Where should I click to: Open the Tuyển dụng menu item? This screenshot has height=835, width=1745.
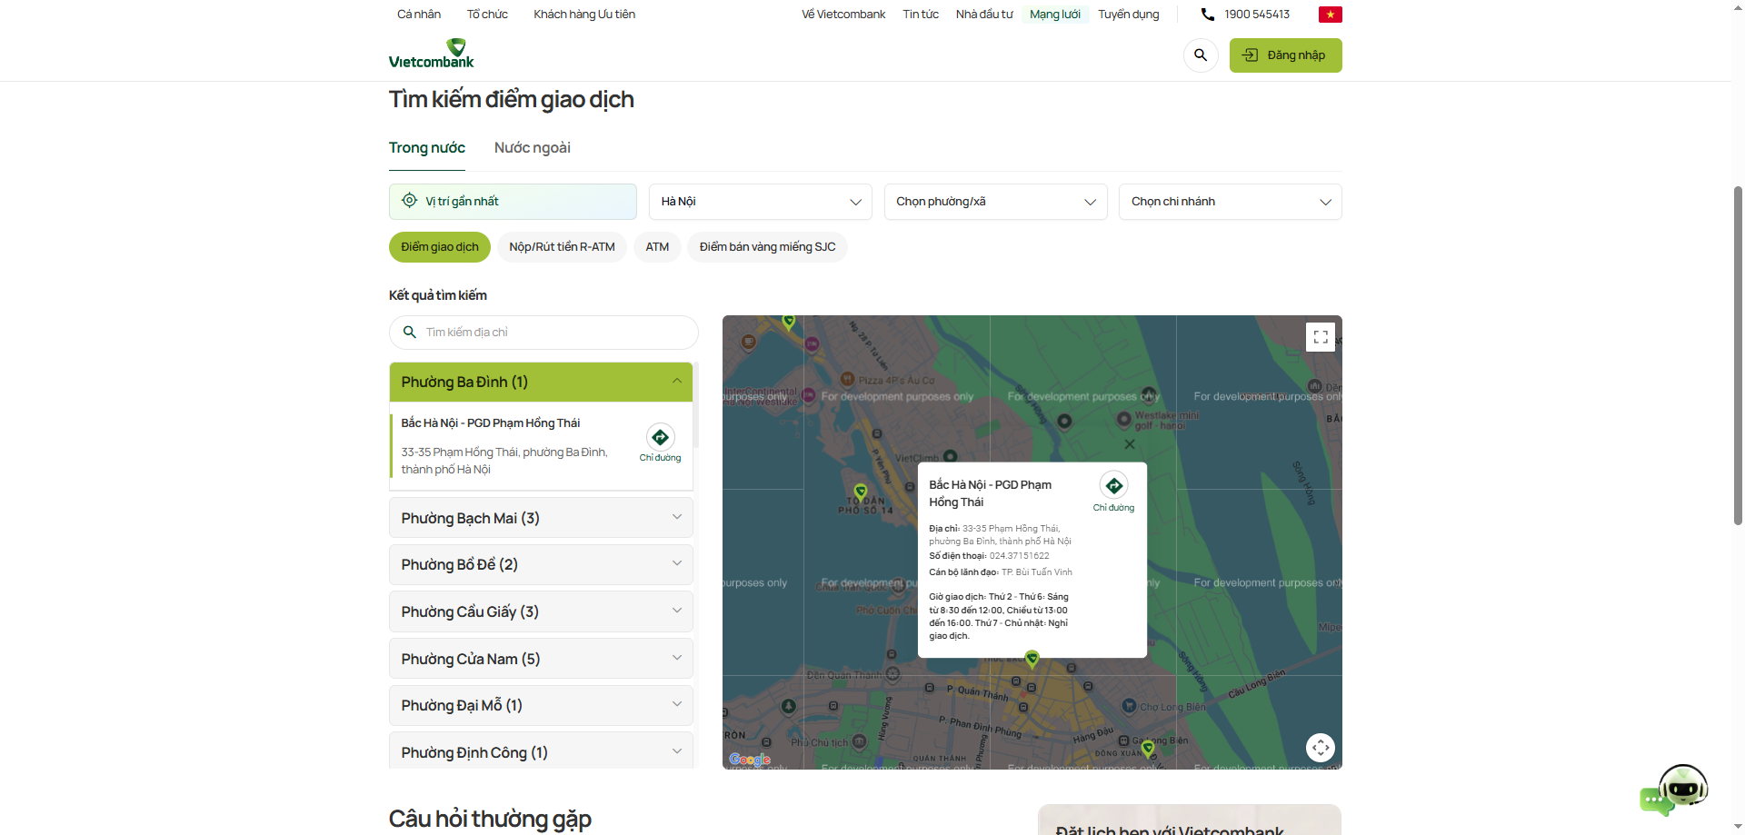[x=1128, y=15]
